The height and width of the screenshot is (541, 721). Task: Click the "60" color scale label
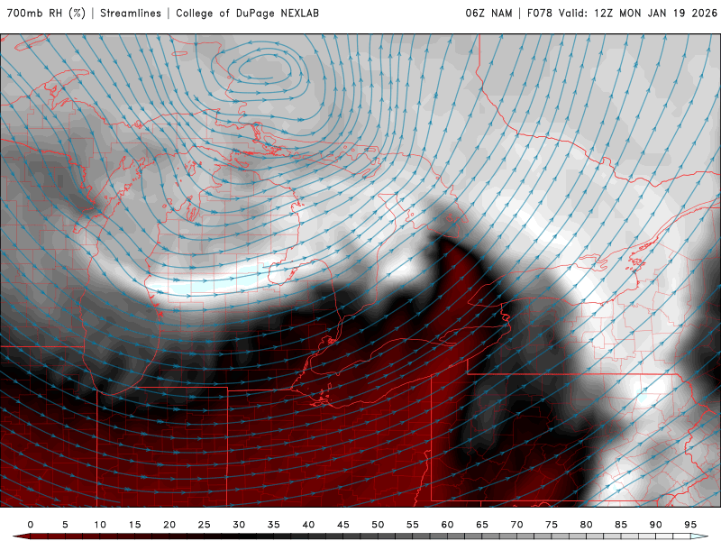tap(447, 525)
